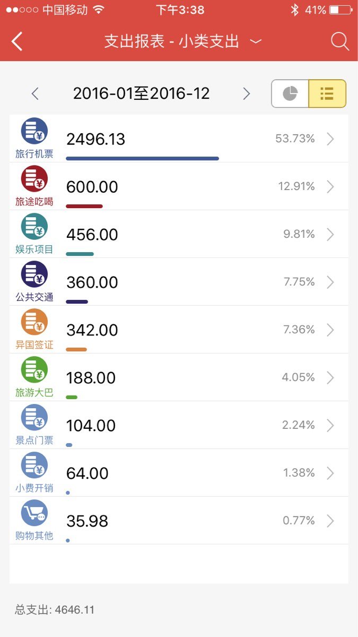Tap the 旅途吃喝 category icon
Image resolution: width=358 pixels, height=637 pixels.
coord(34,179)
